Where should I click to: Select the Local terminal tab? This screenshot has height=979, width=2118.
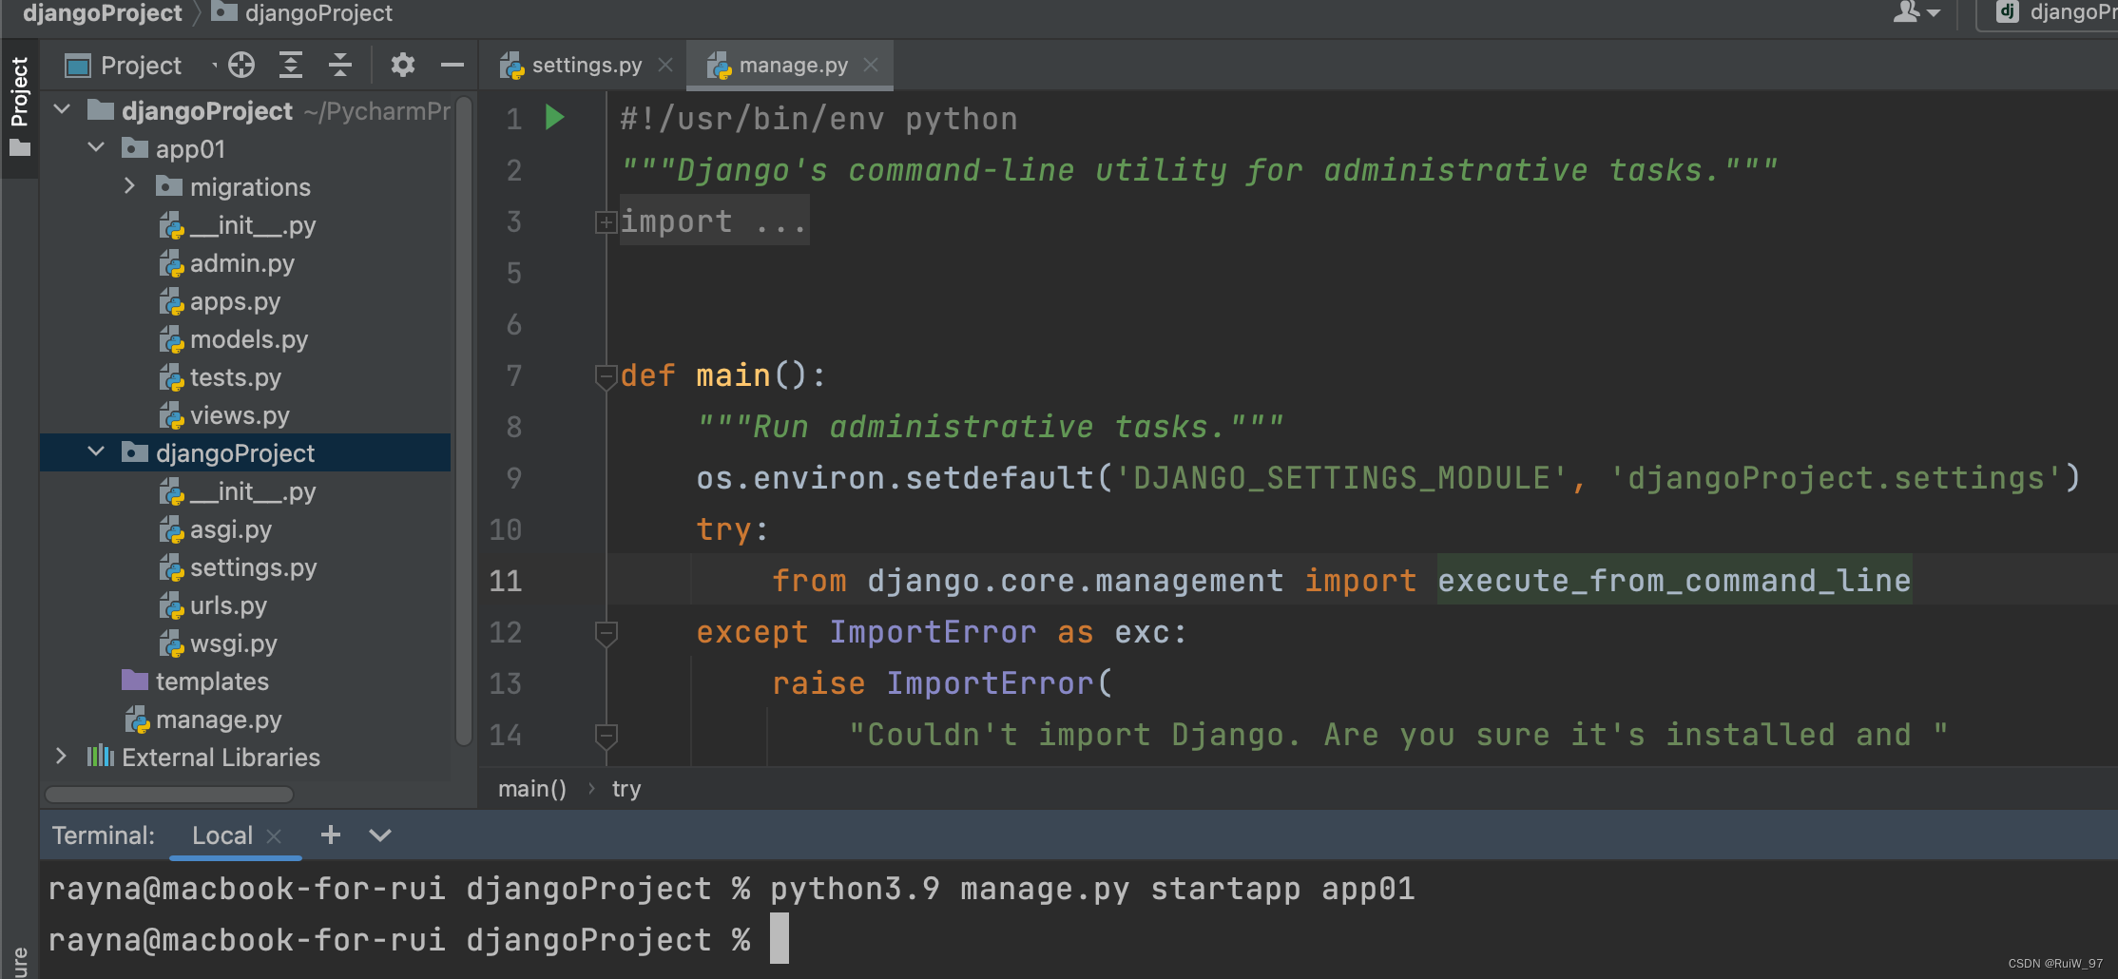tap(221, 835)
